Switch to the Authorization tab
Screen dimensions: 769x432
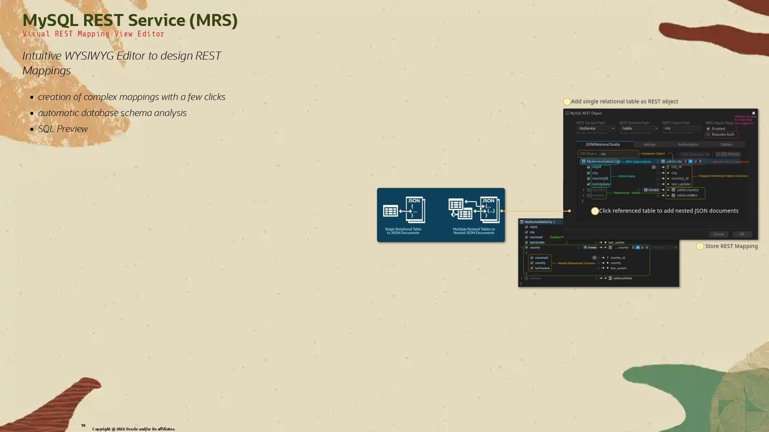tap(688, 144)
